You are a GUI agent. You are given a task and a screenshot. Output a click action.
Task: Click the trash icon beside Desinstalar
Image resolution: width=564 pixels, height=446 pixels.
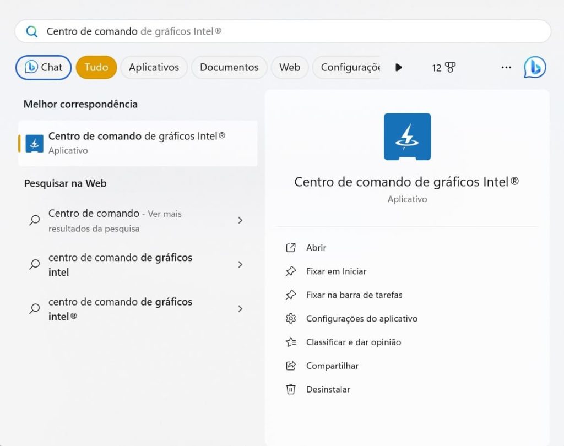[x=291, y=389]
